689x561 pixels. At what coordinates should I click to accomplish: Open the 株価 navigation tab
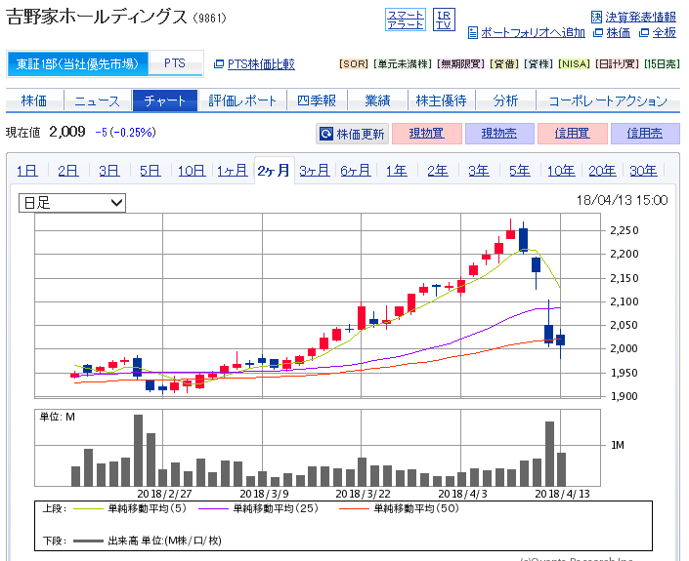(34, 100)
